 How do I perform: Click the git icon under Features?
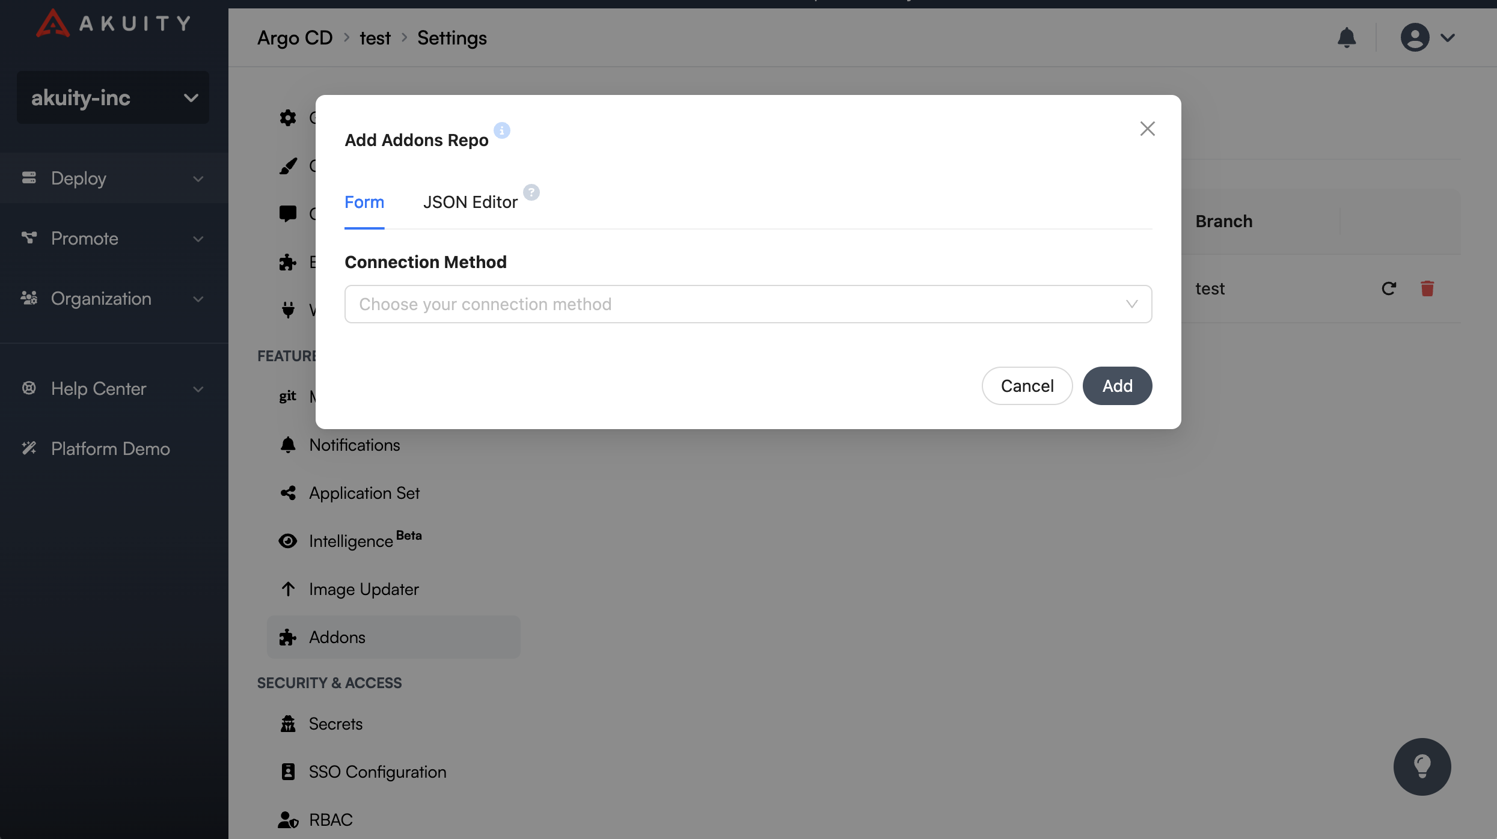click(287, 396)
